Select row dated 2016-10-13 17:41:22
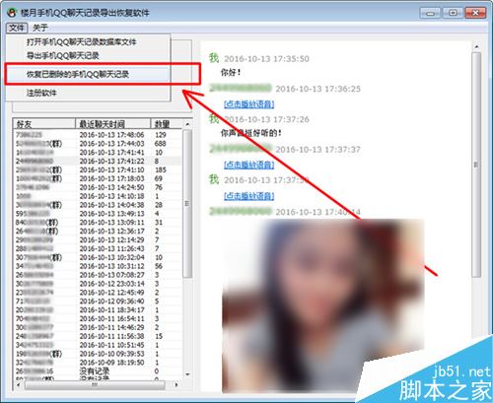 pyautogui.click(x=98, y=161)
